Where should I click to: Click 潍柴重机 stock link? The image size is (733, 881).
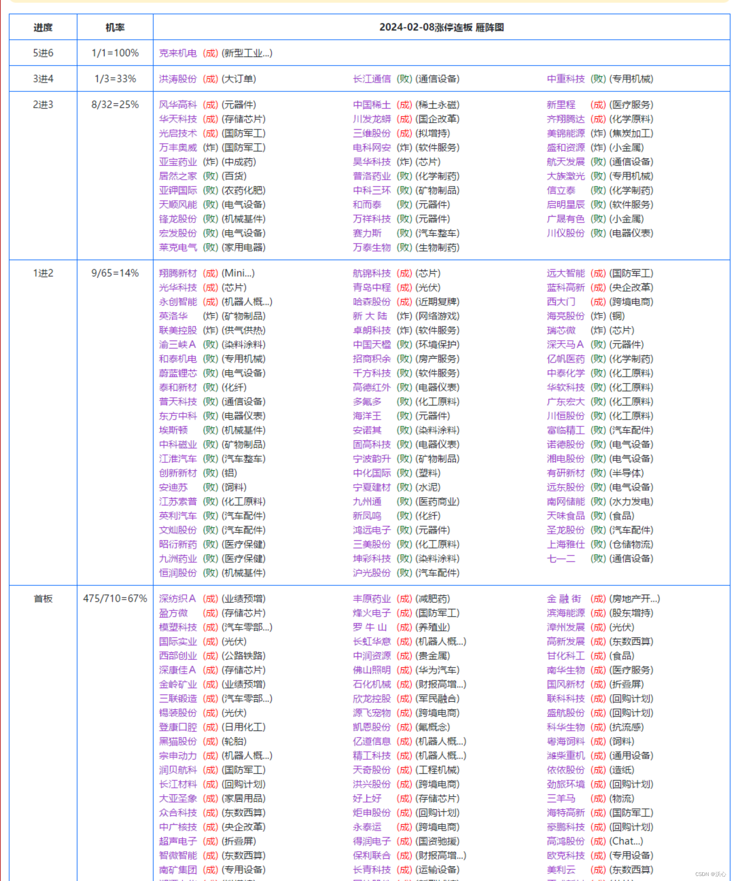coord(565,755)
